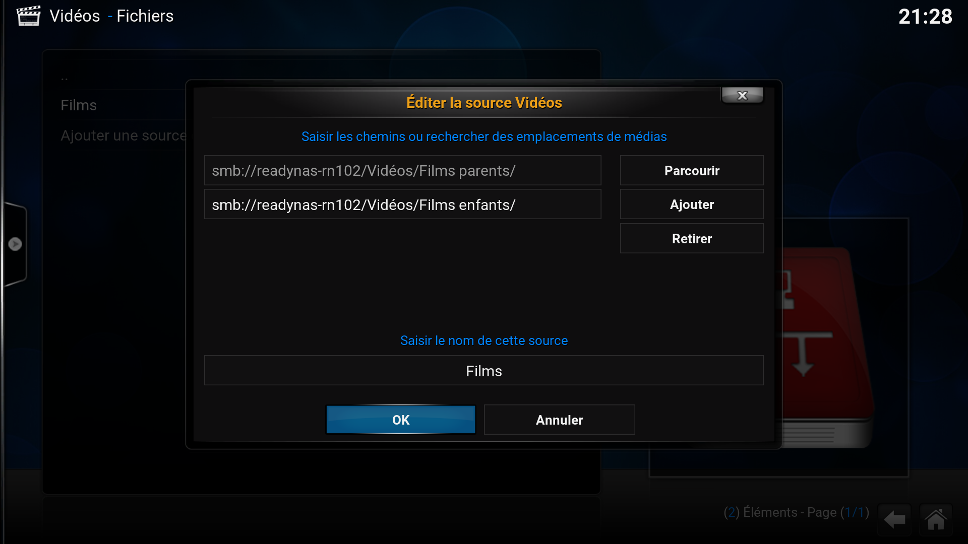Click the Parcourir button
Image resolution: width=968 pixels, height=544 pixels.
(692, 171)
